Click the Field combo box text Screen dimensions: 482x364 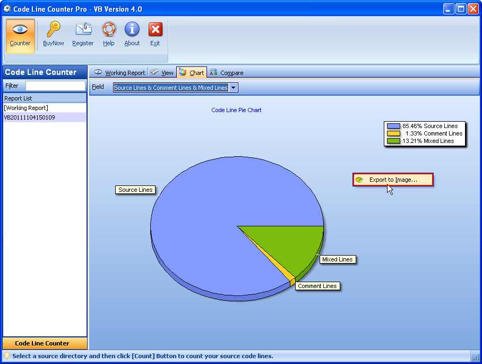tap(171, 87)
